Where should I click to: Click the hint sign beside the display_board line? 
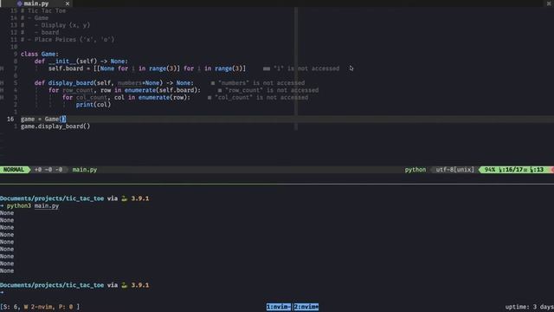tap(2, 83)
